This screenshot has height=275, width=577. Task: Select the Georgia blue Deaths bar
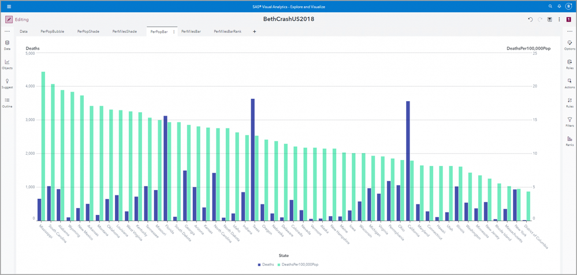[185, 195]
